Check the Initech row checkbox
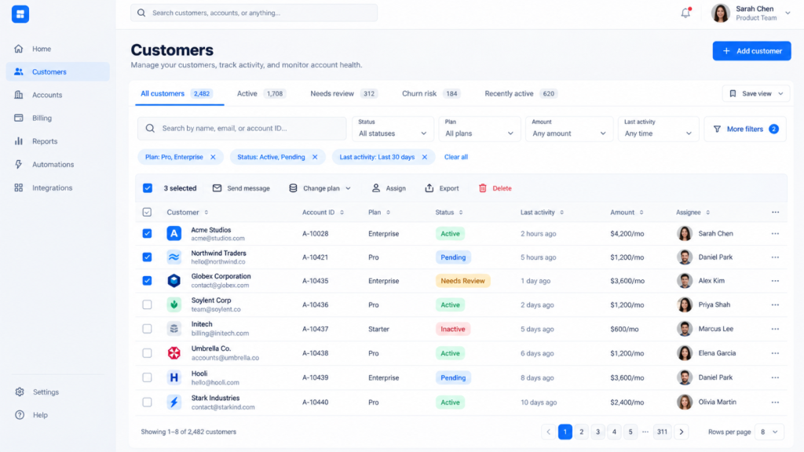 (147, 329)
